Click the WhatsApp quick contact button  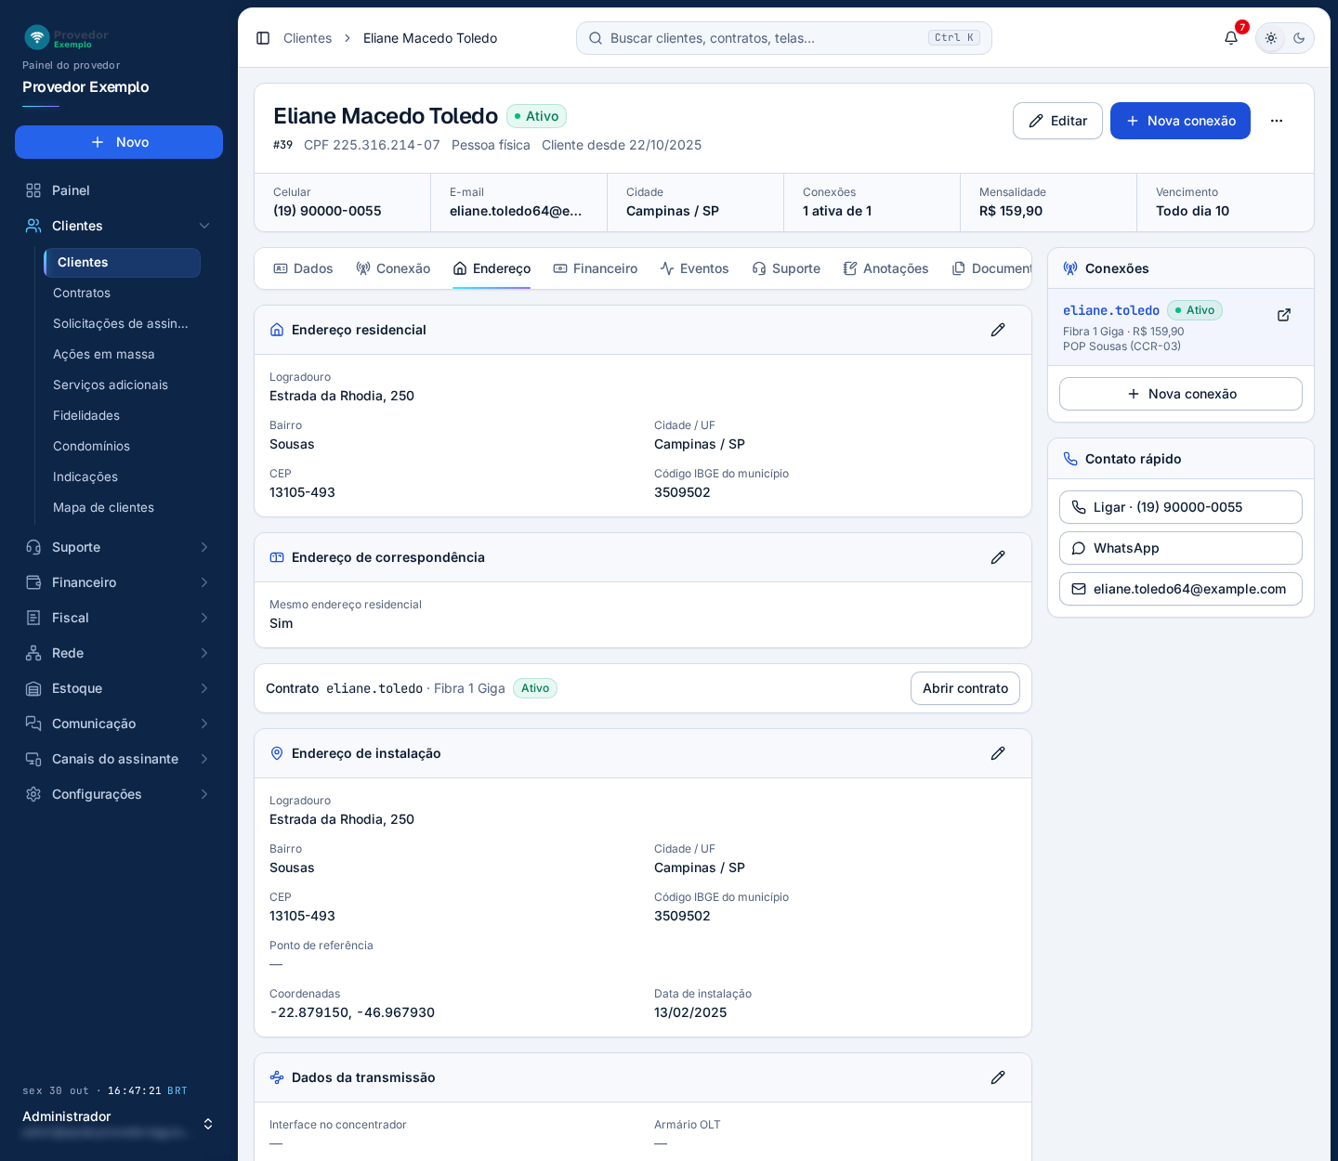(1181, 548)
